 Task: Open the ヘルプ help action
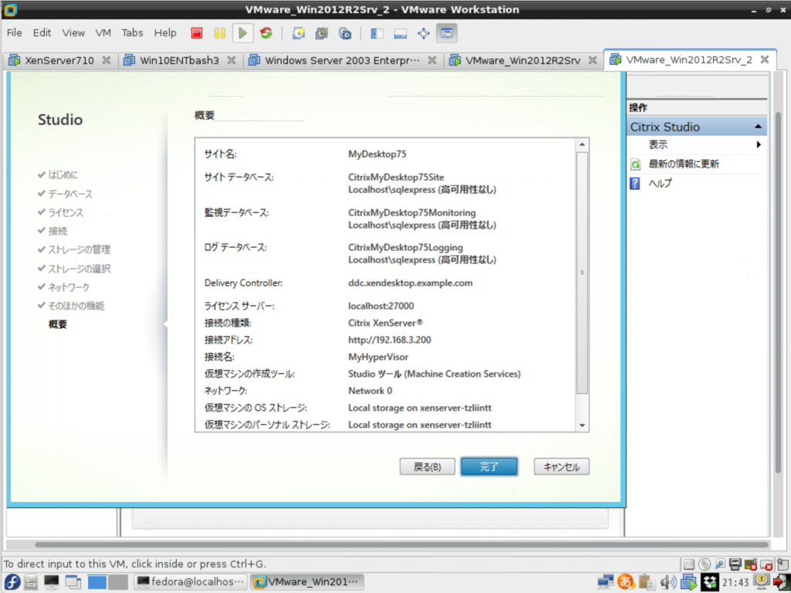(660, 183)
